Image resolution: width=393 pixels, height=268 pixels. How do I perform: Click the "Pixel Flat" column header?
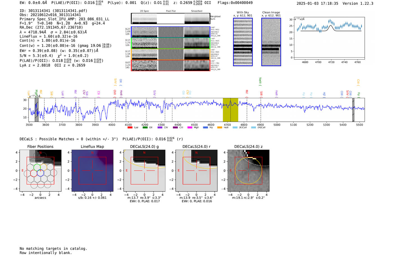171,11
